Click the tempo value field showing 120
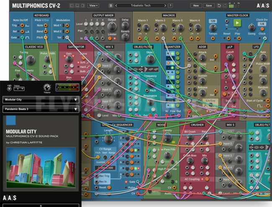Viewport: 272px width, 207px height. [x=213, y=21]
